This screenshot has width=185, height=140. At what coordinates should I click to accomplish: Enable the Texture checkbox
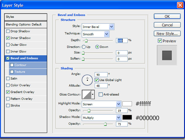pyautogui.click(x=12, y=72)
